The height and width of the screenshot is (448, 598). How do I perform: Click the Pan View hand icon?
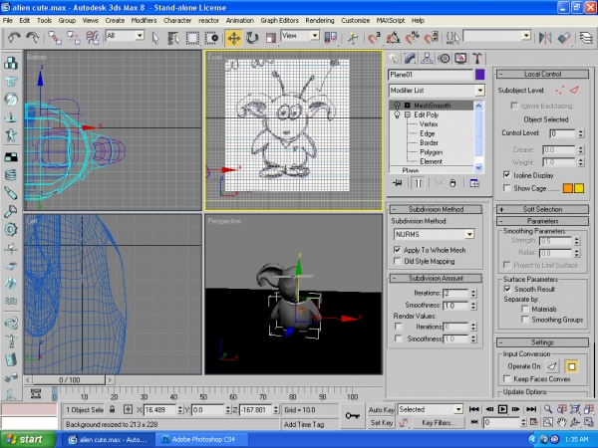tap(562, 422)
